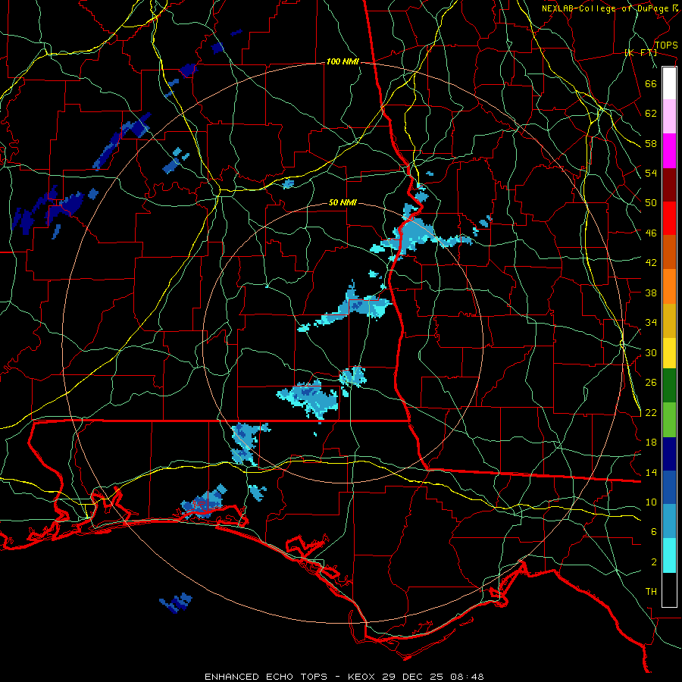Select the 100 NMI range ring label
The width and height of the screenshot is (682, 682).
point(343,62)
